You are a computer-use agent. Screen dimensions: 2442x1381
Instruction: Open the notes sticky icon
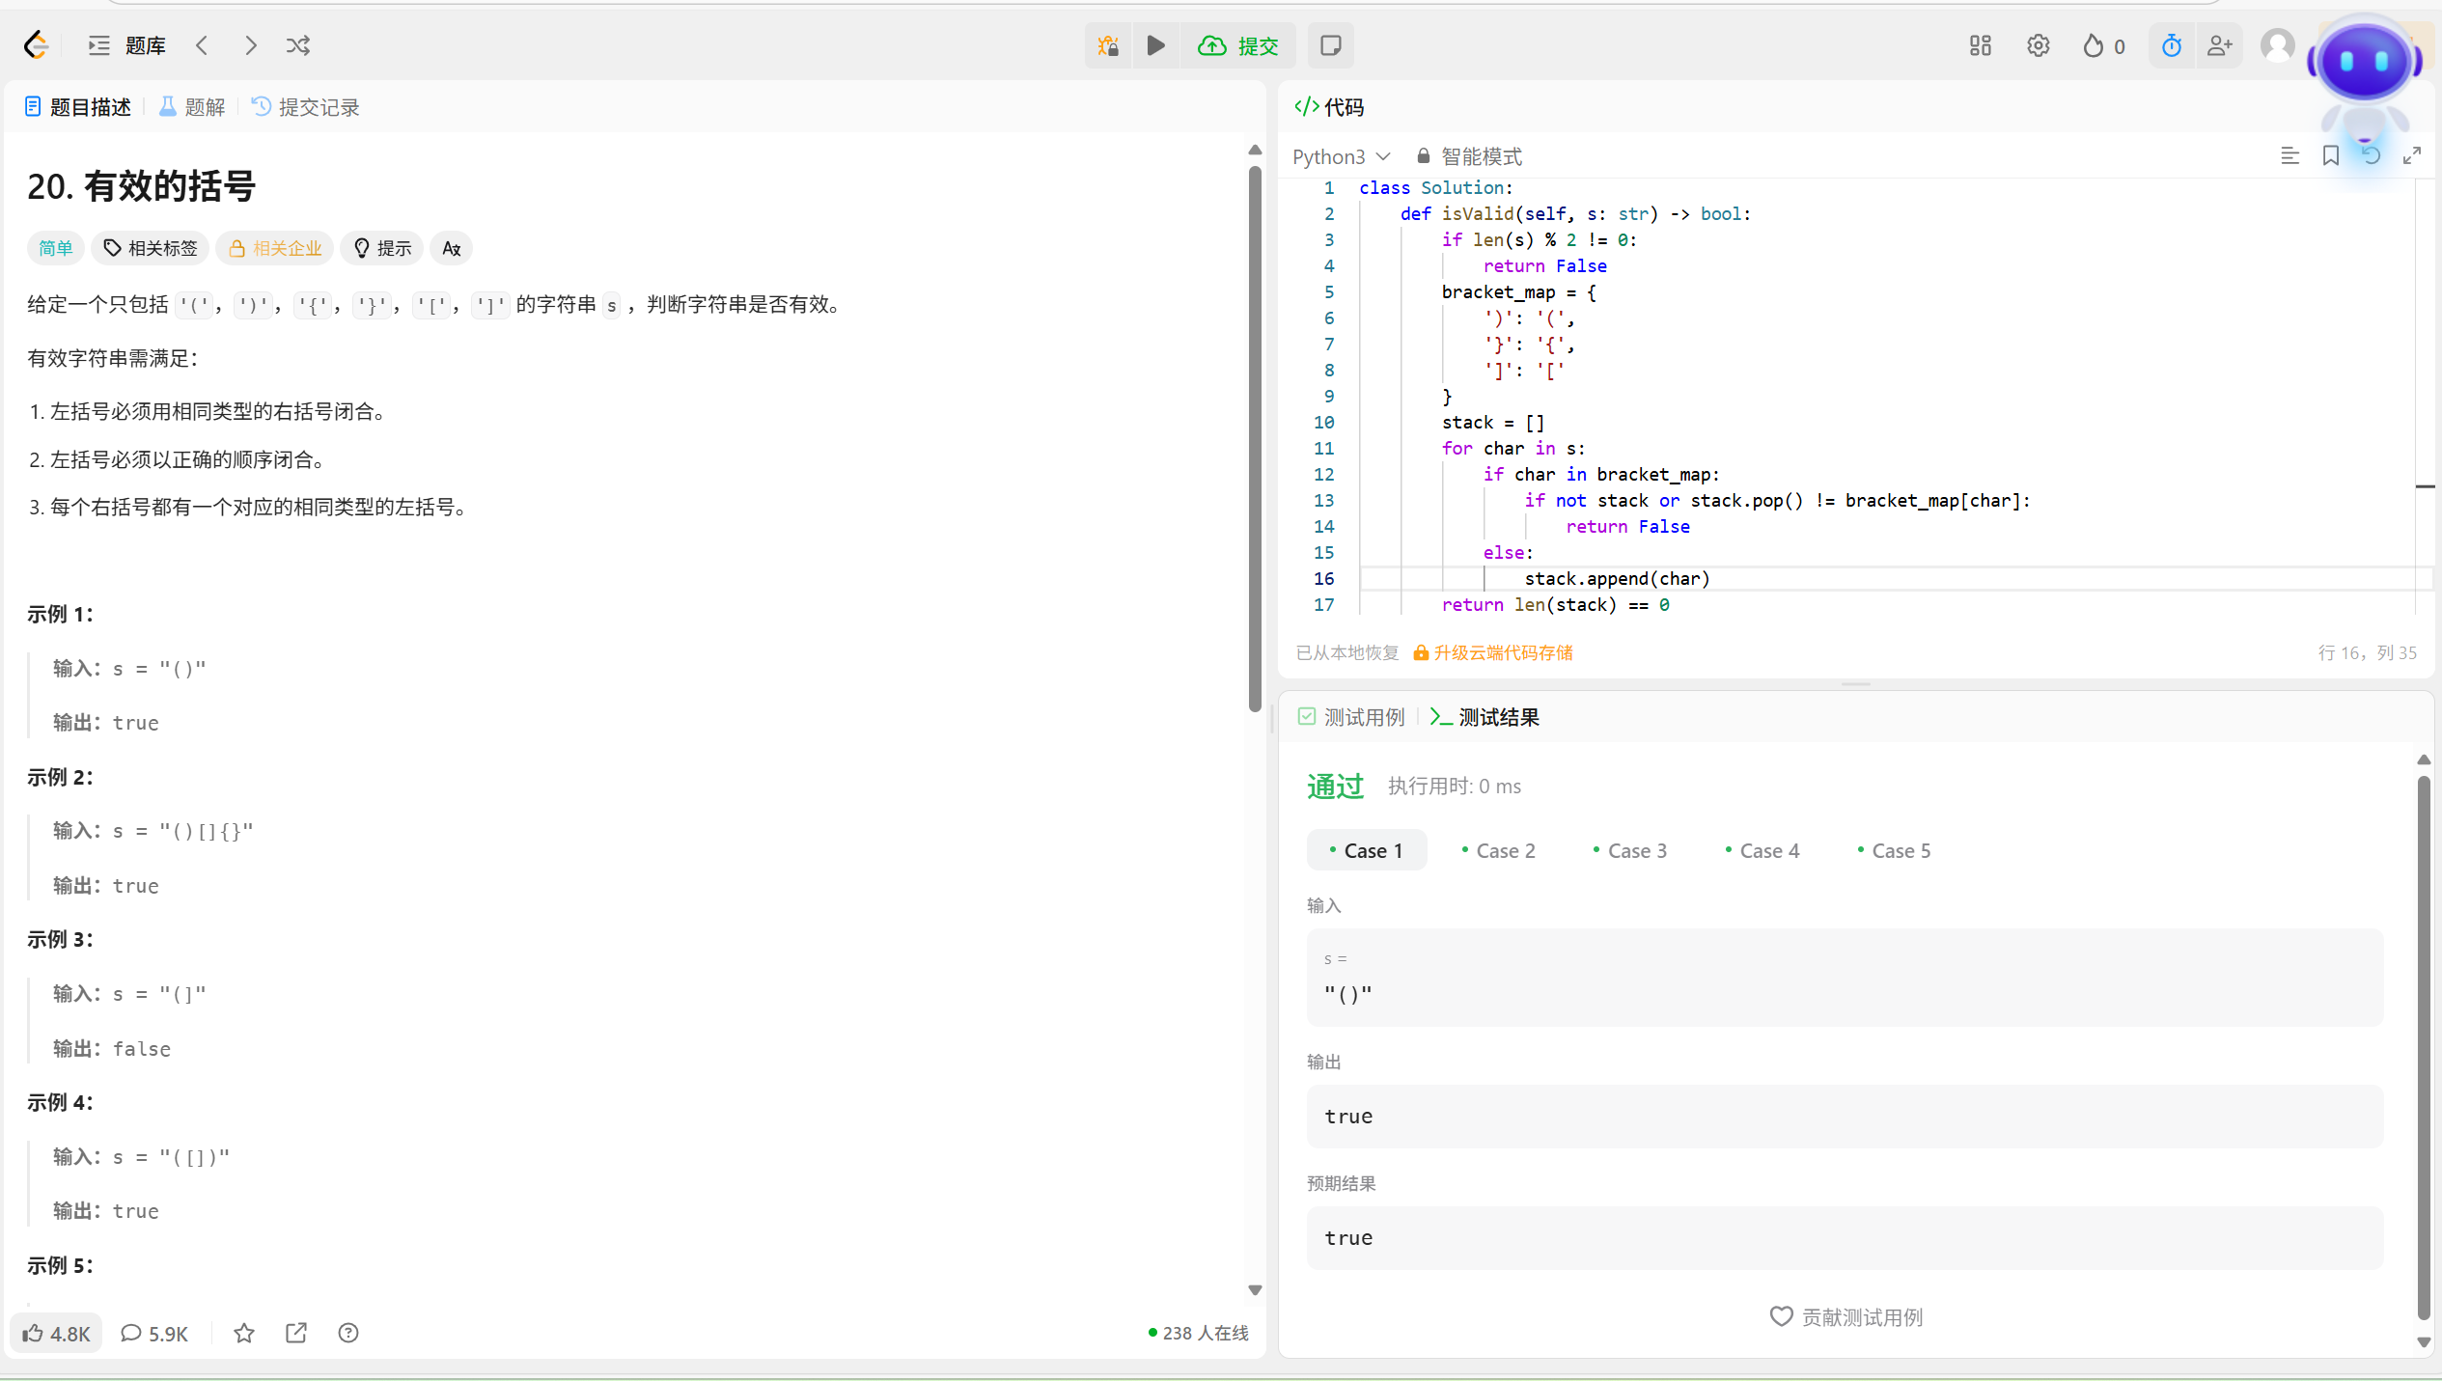pos(1330,45)
